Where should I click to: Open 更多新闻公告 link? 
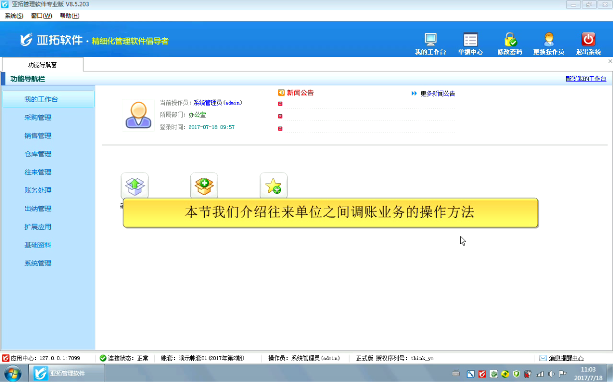pos(437,94)
